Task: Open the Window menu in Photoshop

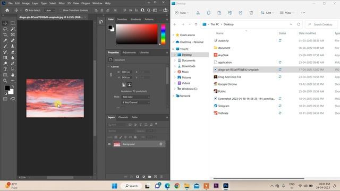Action: coord(97,3)
